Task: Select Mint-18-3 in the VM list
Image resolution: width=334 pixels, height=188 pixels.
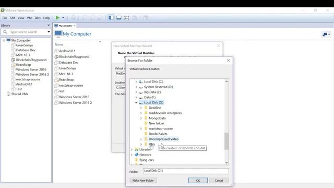Action: pos(66,74)
